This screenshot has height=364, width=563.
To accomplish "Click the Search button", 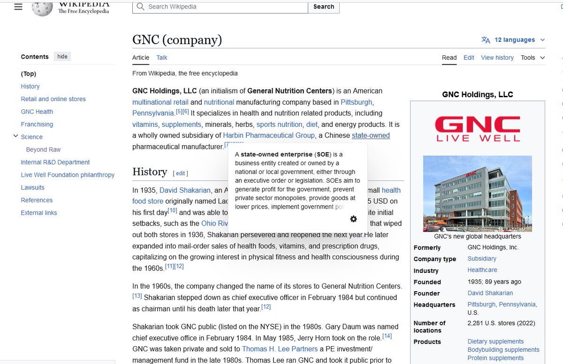I will click(x=324, y=7).
